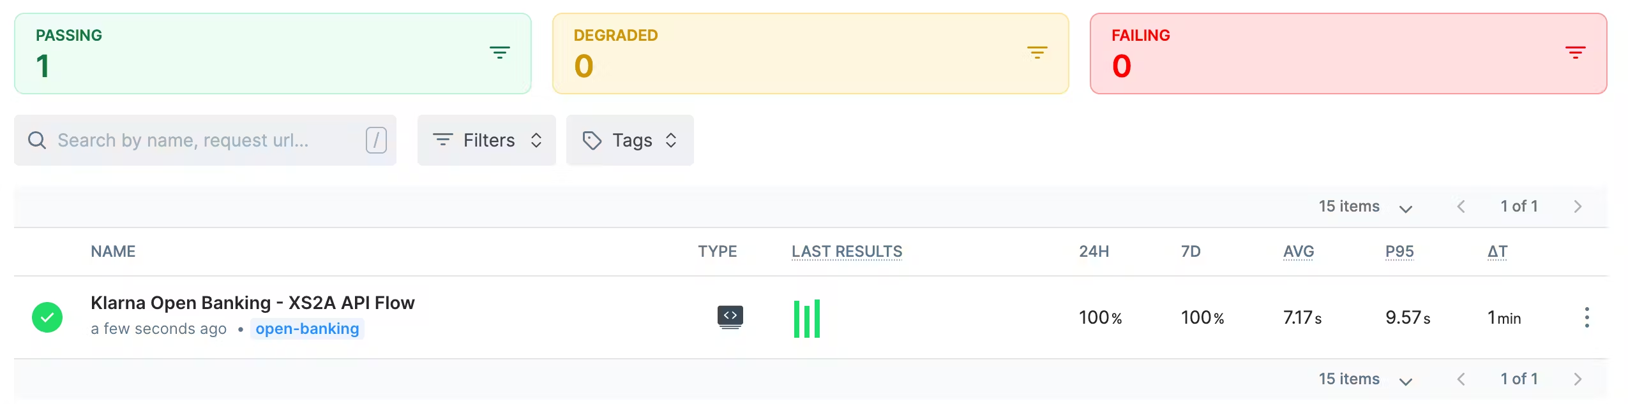Click the slash keyboard shortcut icon

pyautogui.click(x=376, y=140)
